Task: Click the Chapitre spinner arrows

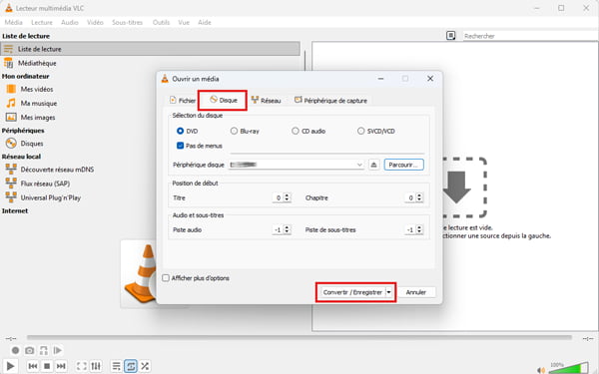Action: [419, 197]
